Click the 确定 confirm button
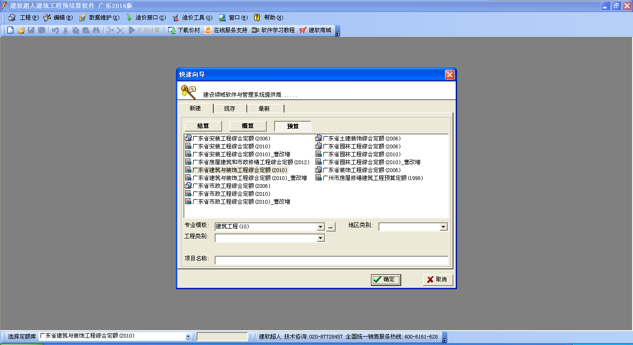 pyautogui.click(x=386, y=279)
